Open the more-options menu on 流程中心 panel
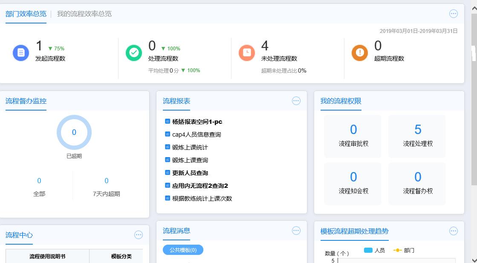 pyautogui.click(x=139, y=235)
